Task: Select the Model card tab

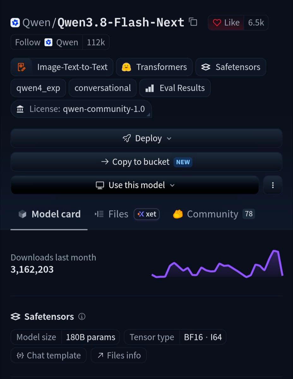Action: (49, 214)
